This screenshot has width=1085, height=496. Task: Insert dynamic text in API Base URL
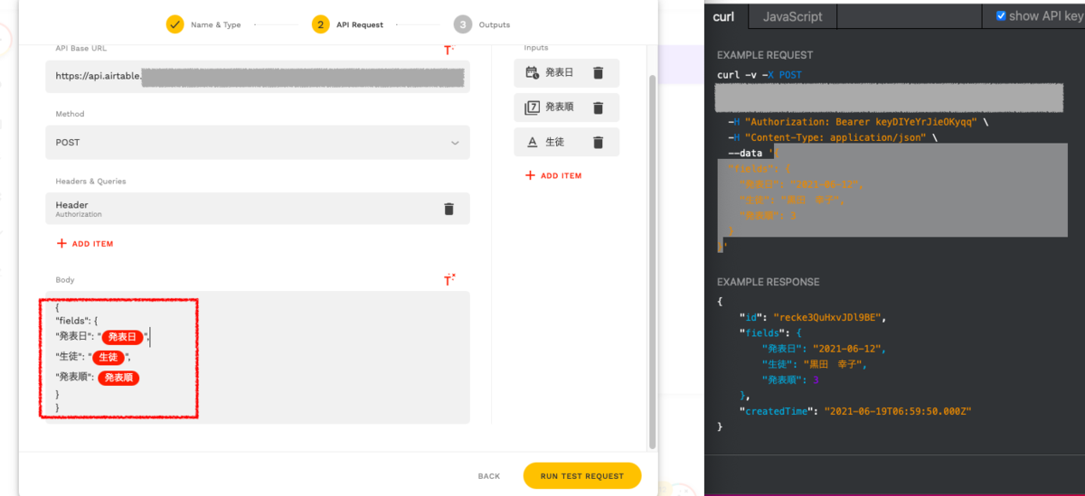tap(448, 50)
